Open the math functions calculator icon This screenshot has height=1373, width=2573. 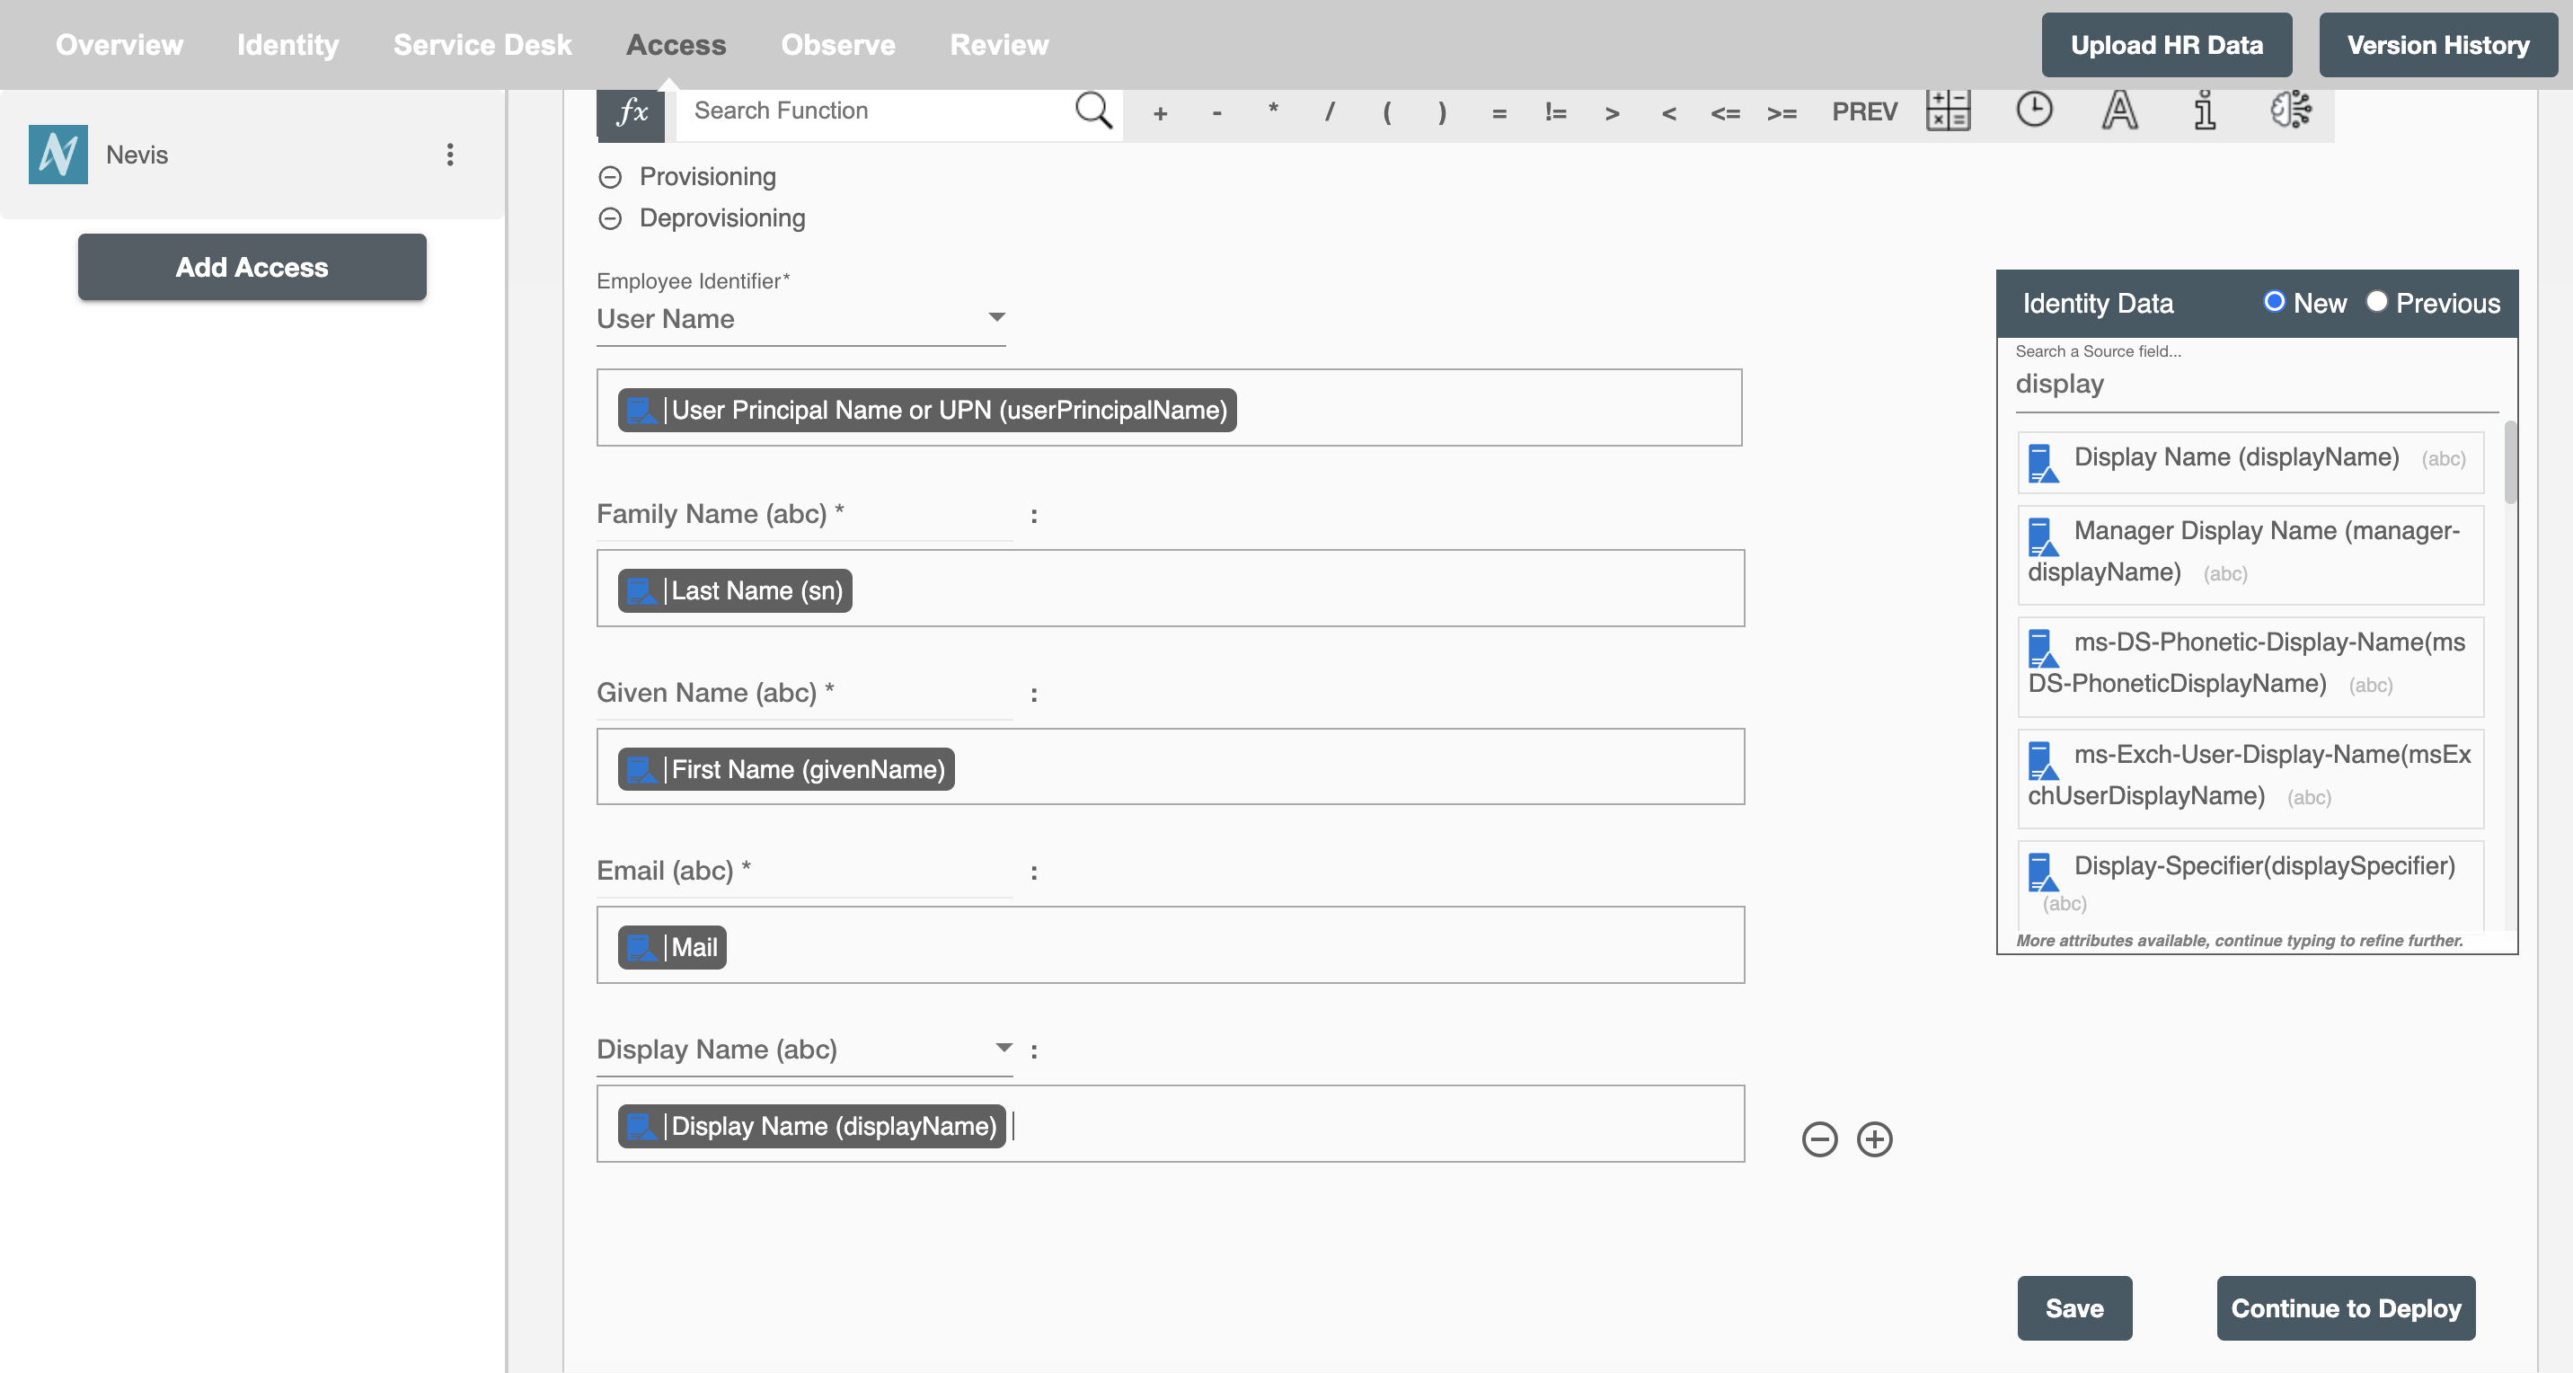(1948, 110)
